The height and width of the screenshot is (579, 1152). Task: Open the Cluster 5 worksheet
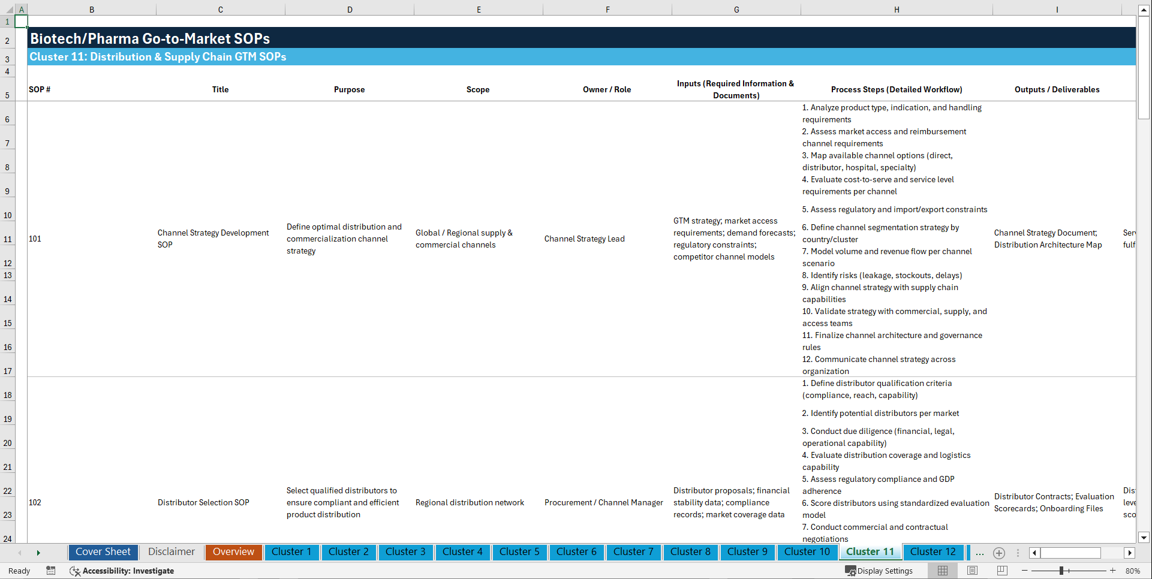tap(519, 552)
